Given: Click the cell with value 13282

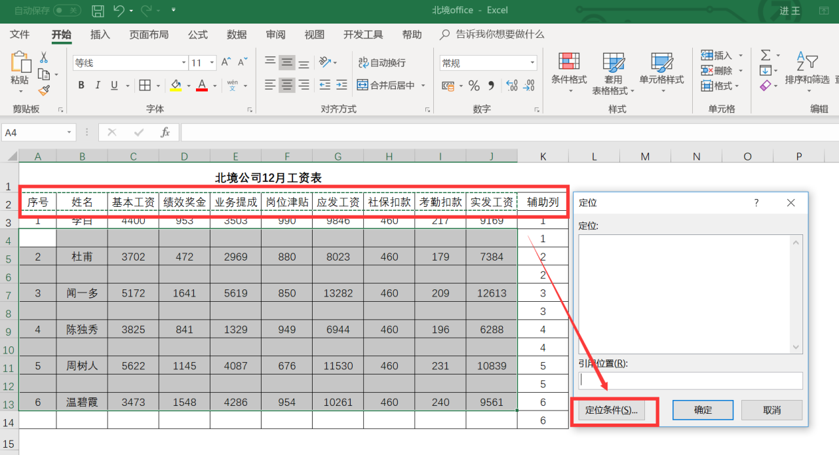Looking at the screenshot, I should point(338,293).
